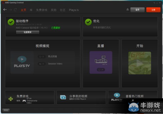Click the 所有游戏都已优化 text

pos(102,27)
